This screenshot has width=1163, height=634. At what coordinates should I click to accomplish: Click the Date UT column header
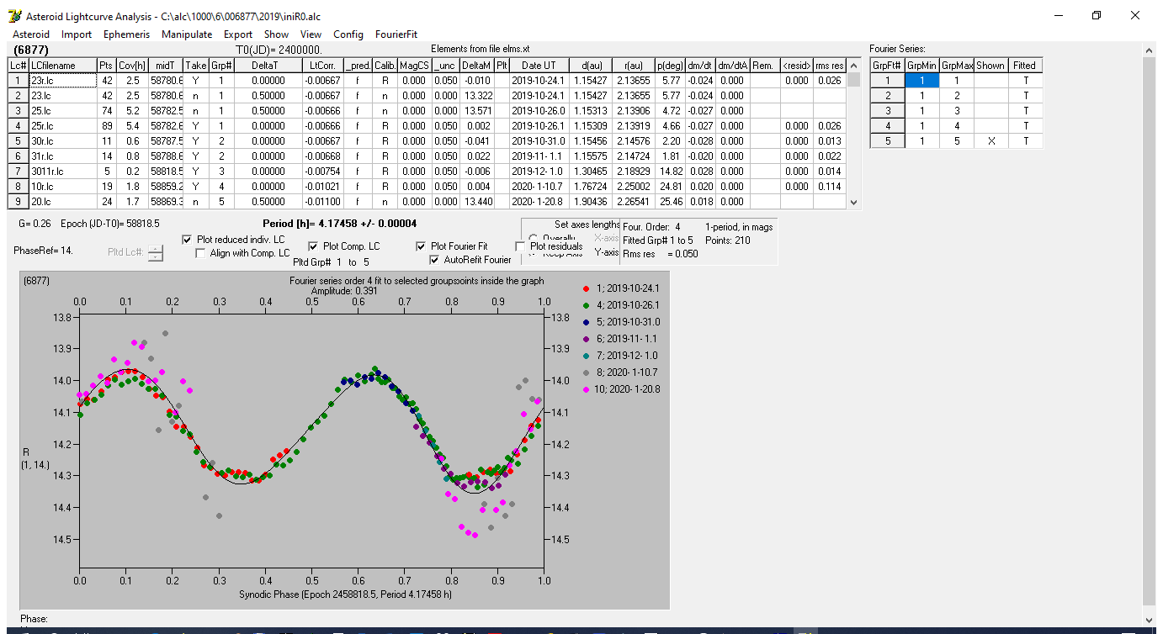click(x=539, y=66)
